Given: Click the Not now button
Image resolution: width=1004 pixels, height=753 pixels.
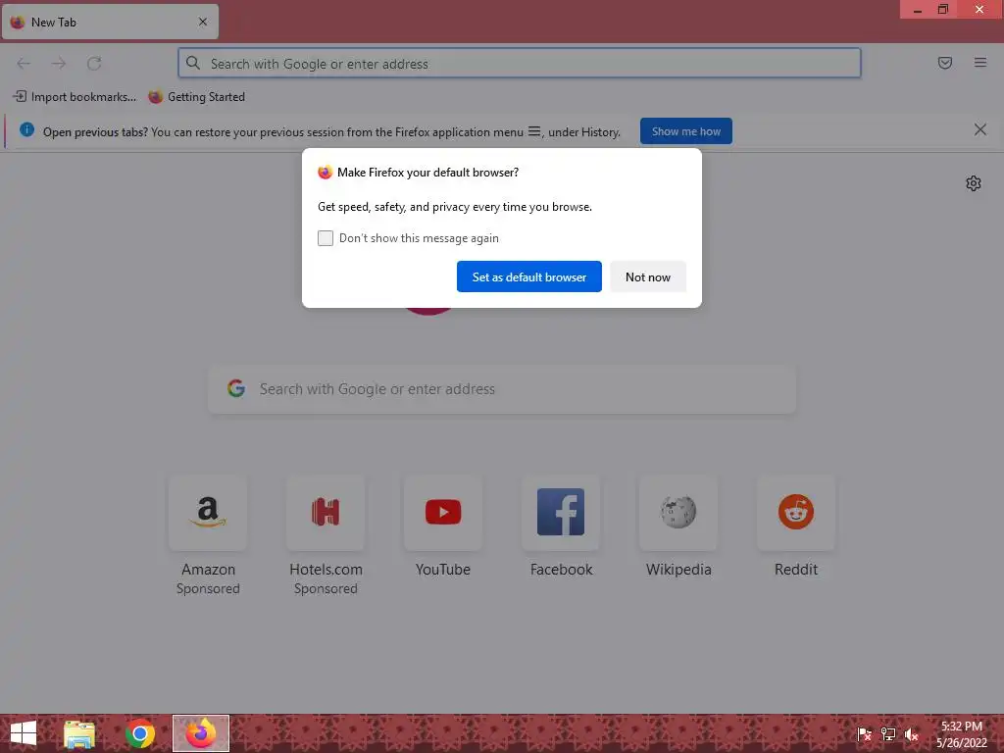Looking at the screenshot, I should click(648, 276).
